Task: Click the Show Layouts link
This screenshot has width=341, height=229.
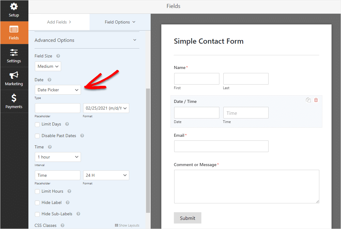Action: tap(127, 225)
